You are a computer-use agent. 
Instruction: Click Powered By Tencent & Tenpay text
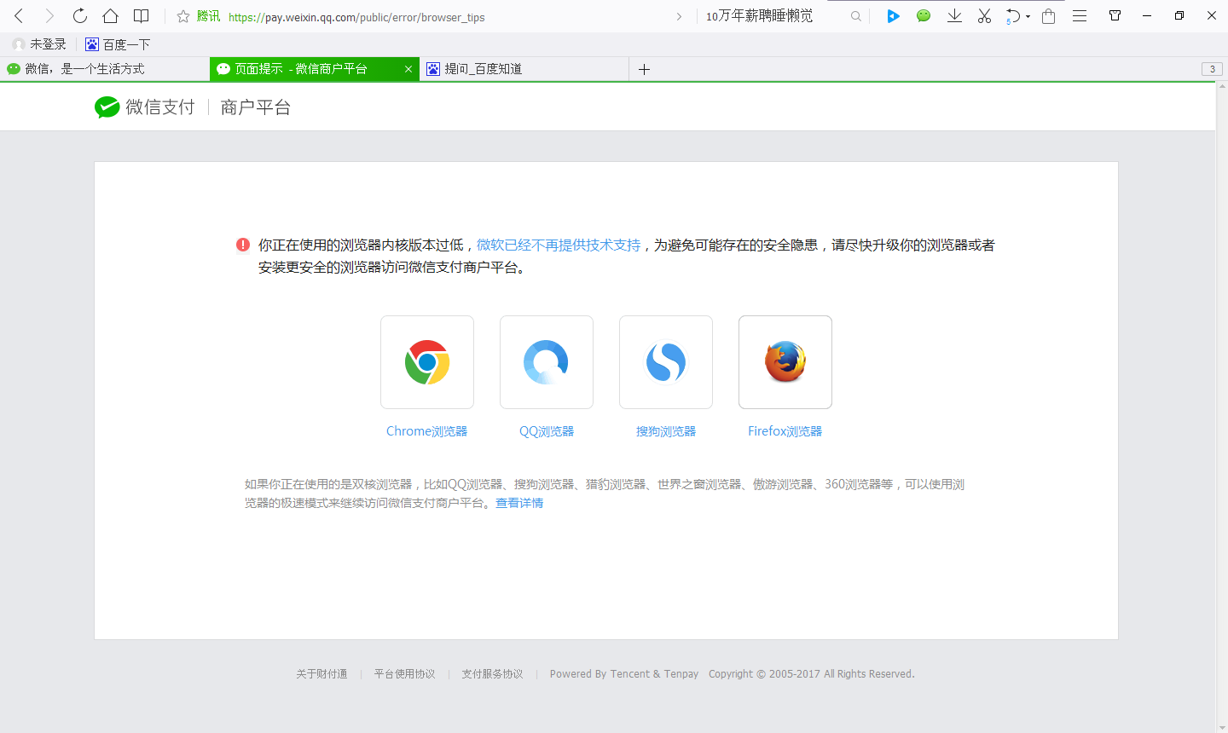click(x=624, y=674)
